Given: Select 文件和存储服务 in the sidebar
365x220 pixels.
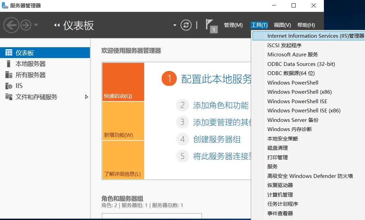Looking at the screenshot, I should click(45, 97).
